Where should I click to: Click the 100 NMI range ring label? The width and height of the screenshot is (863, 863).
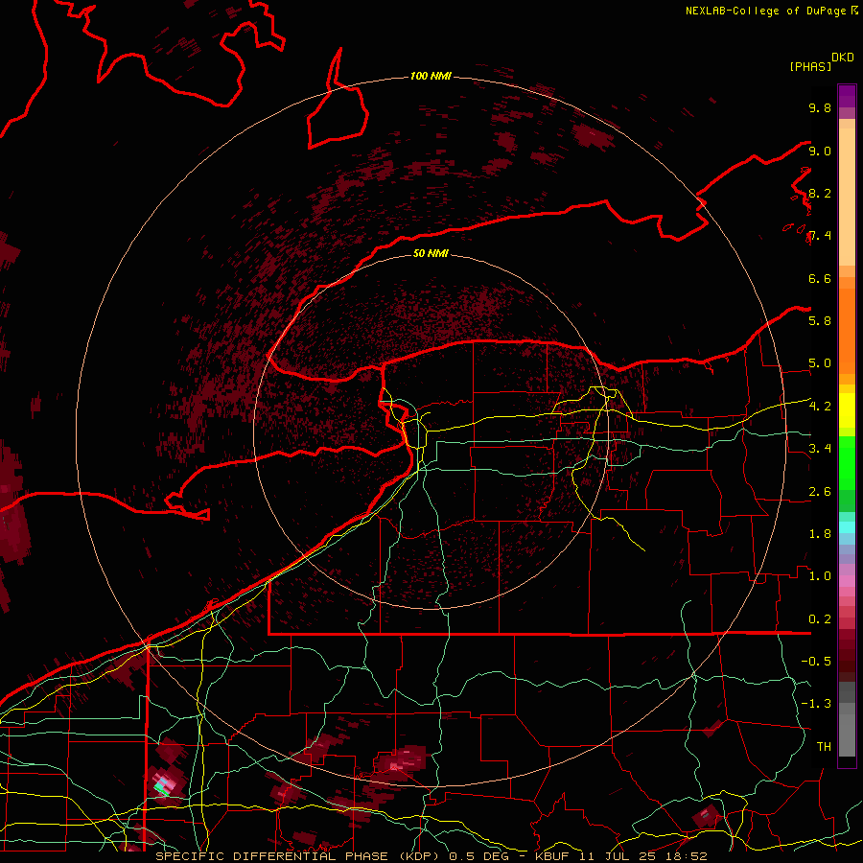431,76
